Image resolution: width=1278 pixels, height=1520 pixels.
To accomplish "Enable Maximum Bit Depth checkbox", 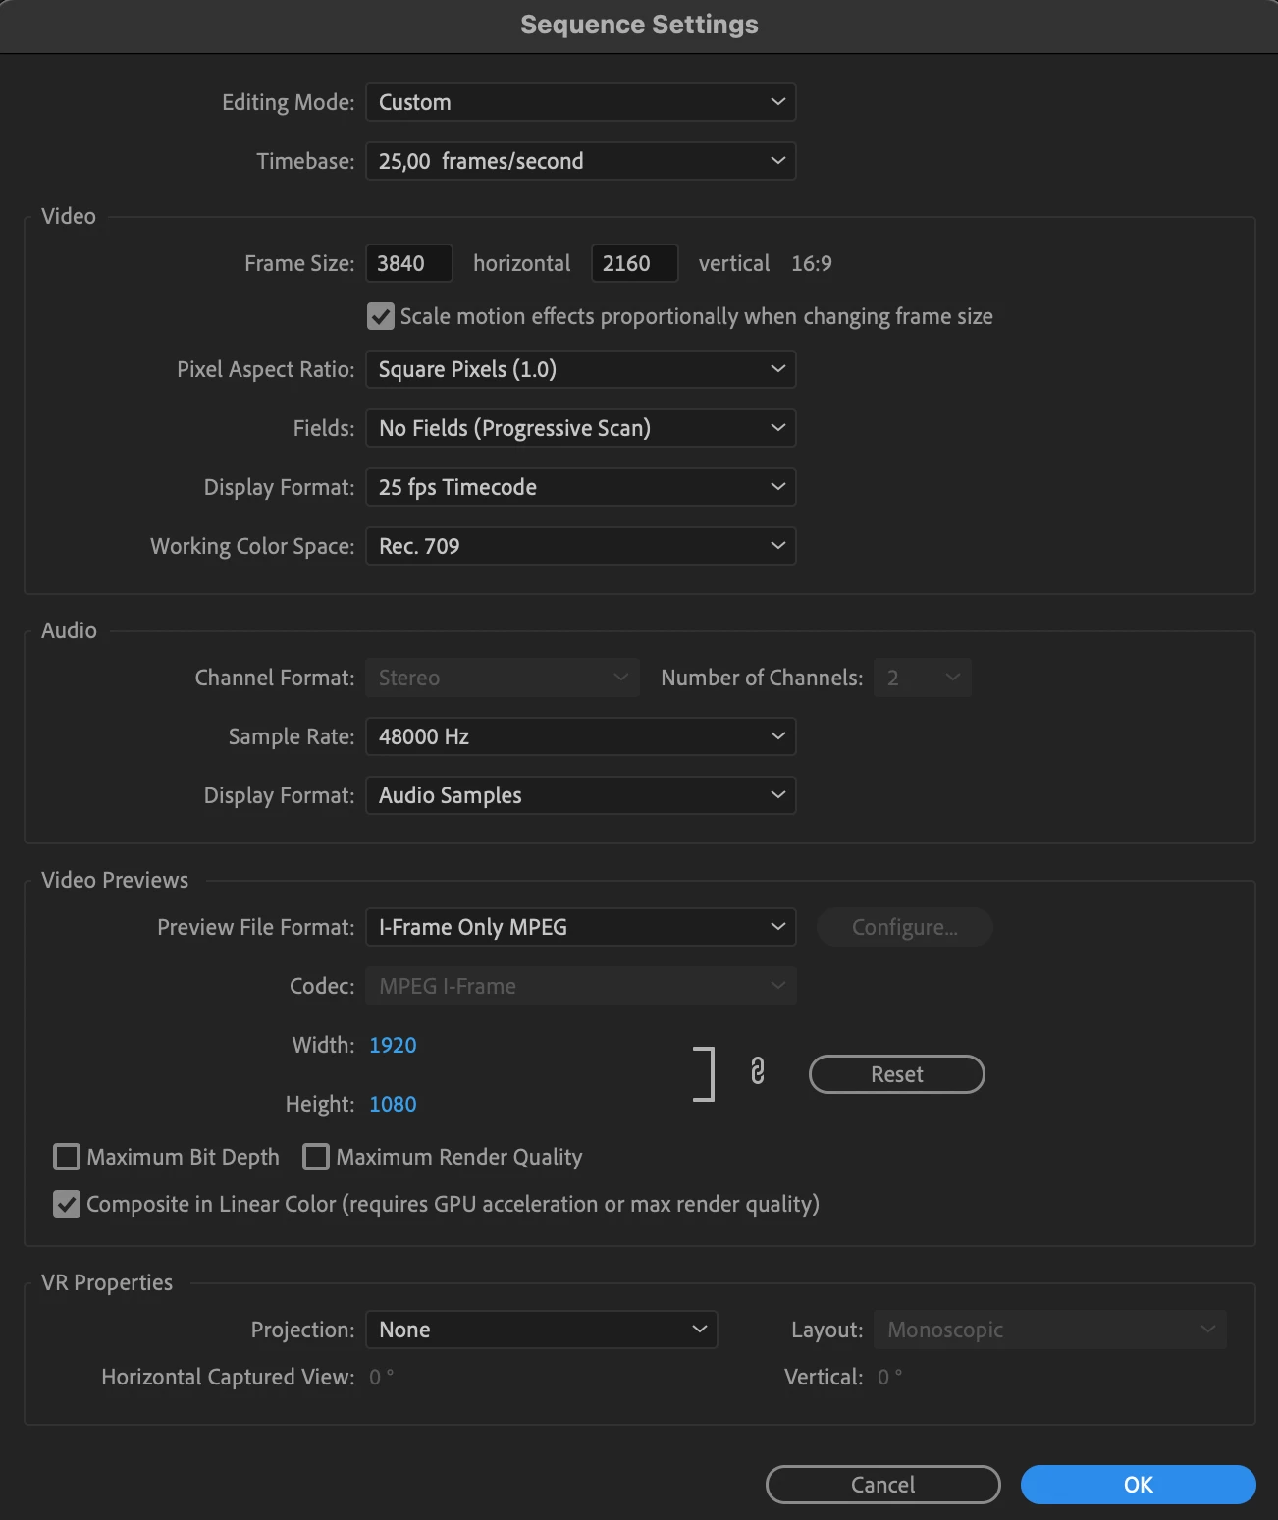I will pyautogui.click(x=67, y=1157).
